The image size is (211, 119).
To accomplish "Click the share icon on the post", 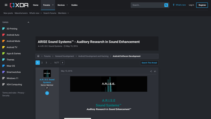I will 151,71.
